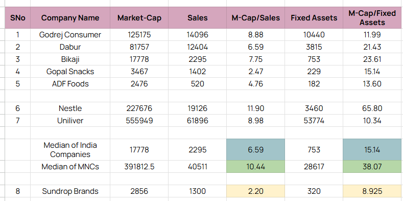Viewport: 403px width, 201px height.
Task: Click ADF Foods fixed assets 182
Action: coord(314,84)
